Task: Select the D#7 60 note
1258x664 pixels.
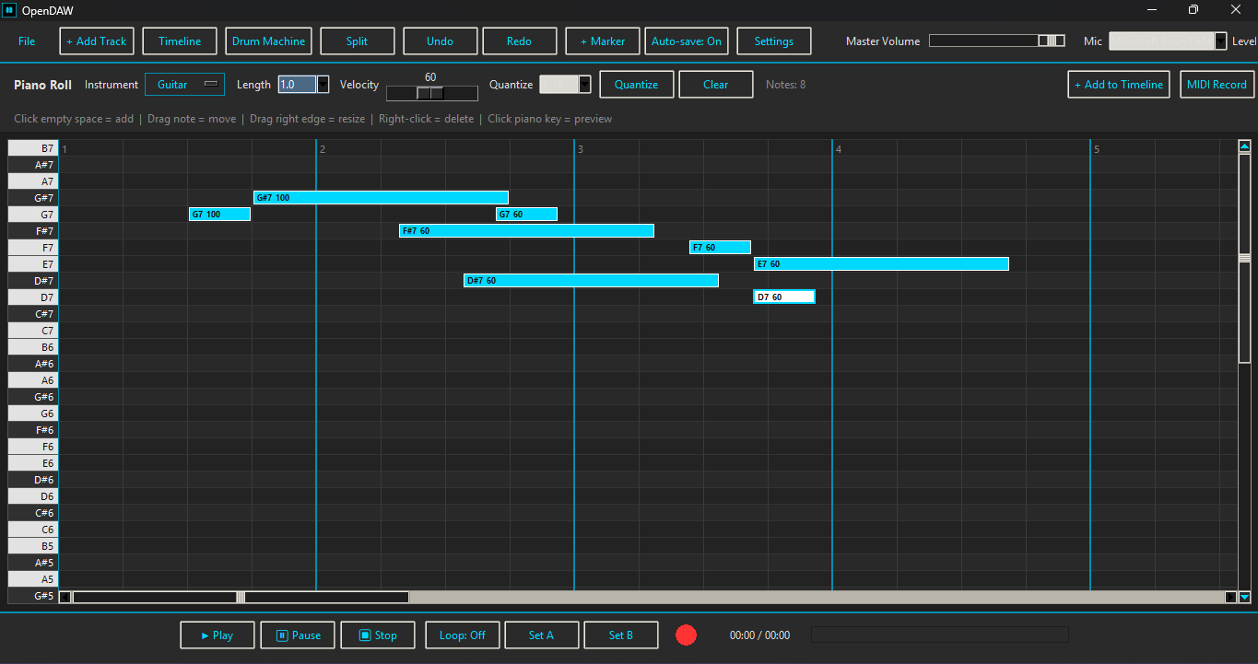Action: pos(591,280)
